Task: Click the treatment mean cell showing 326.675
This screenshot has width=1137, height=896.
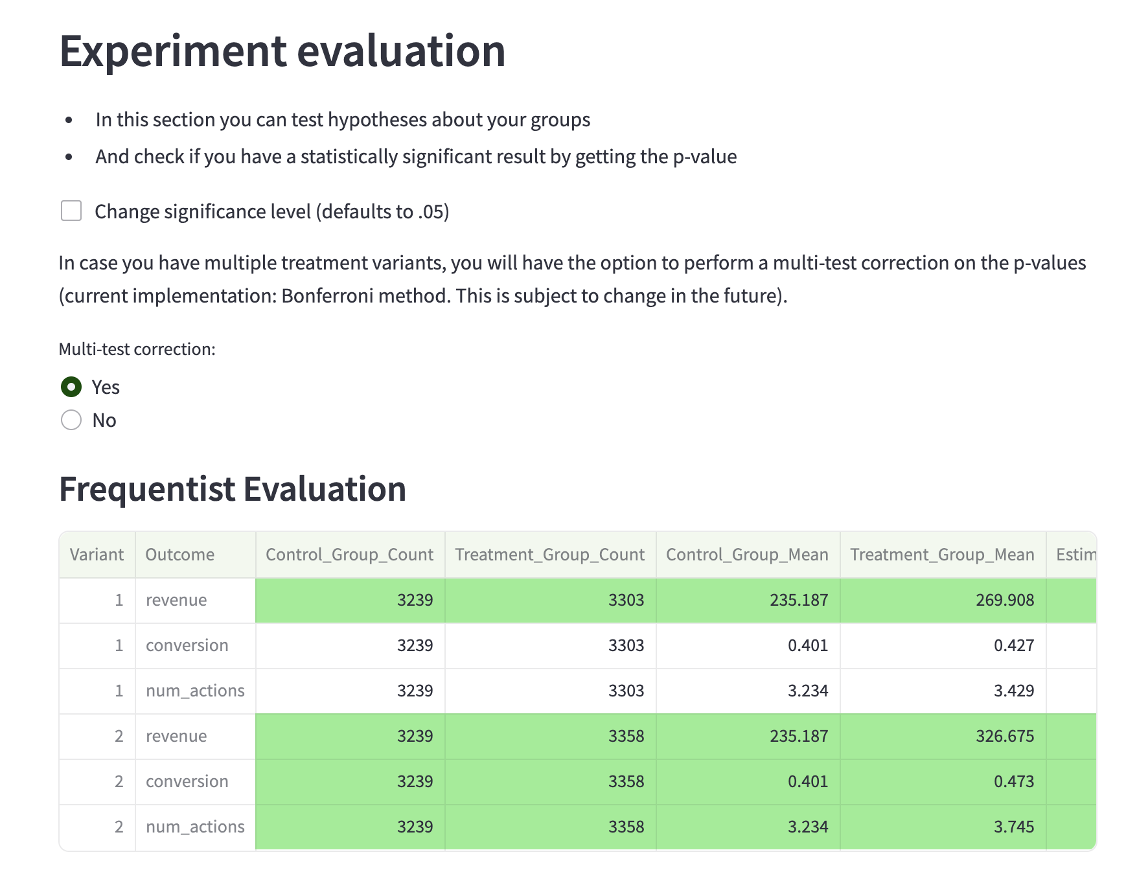Action: pyautogui.click(x=1005, y=736)
